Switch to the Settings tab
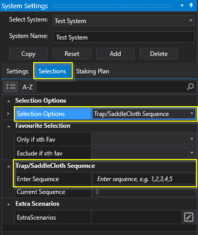 (x=17, y=71)
